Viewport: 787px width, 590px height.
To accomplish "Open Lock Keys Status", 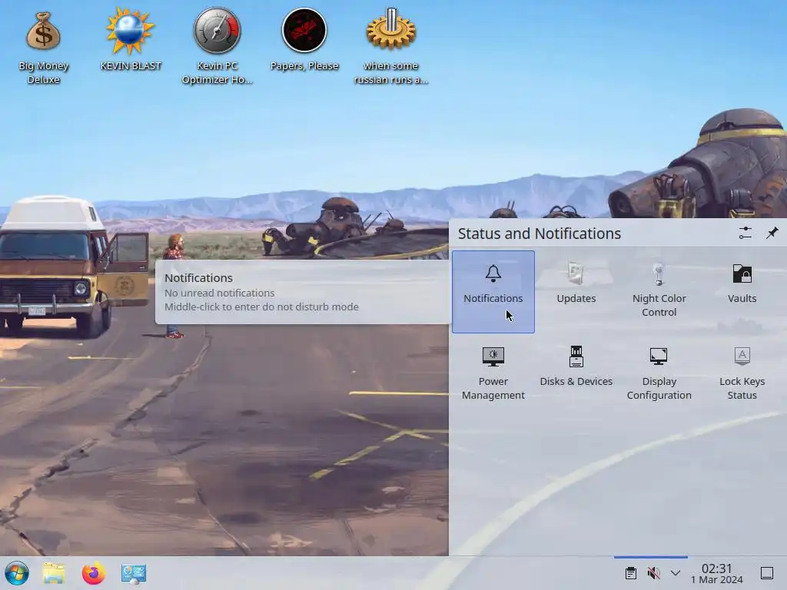I will 742,373.
